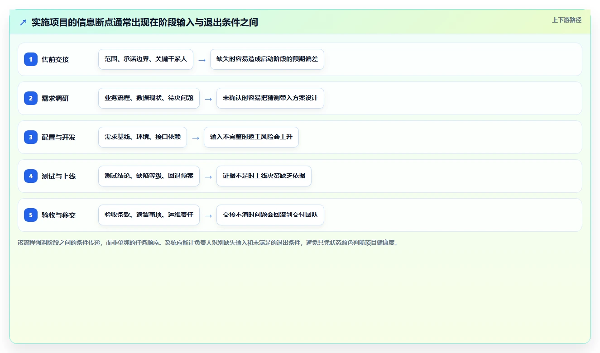Click the arrow in the 验收与移交 row
Image resolution: width=600 pixels, height=353 pixels.
tap(208, 215)
